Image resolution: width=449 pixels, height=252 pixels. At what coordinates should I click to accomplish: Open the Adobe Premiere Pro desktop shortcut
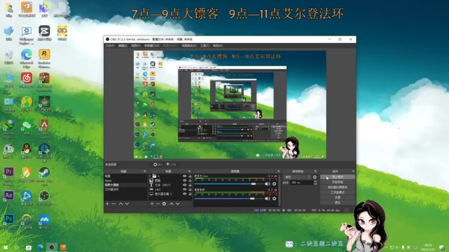click(9, 176)
